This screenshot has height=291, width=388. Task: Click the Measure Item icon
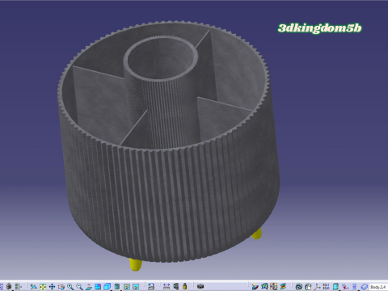tap(175, 286)
